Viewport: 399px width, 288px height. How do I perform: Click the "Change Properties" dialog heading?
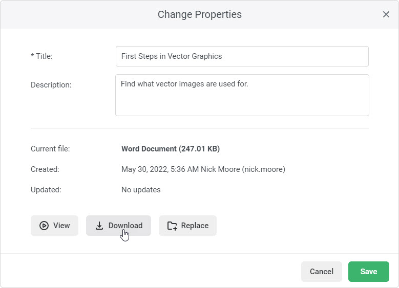[199, 14]
